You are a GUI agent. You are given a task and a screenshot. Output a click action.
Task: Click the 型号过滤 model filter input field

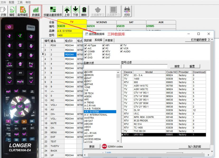[x=144, y=66]
